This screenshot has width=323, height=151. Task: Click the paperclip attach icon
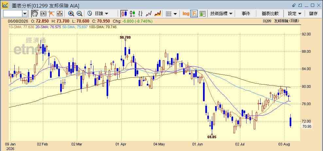pos(294,5)
